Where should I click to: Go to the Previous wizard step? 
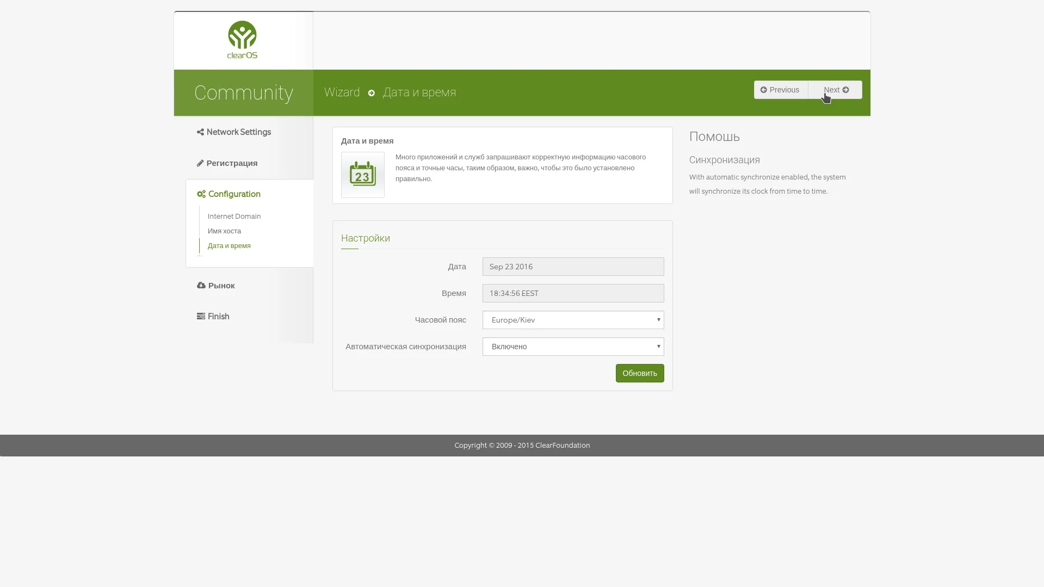point(781,90)
